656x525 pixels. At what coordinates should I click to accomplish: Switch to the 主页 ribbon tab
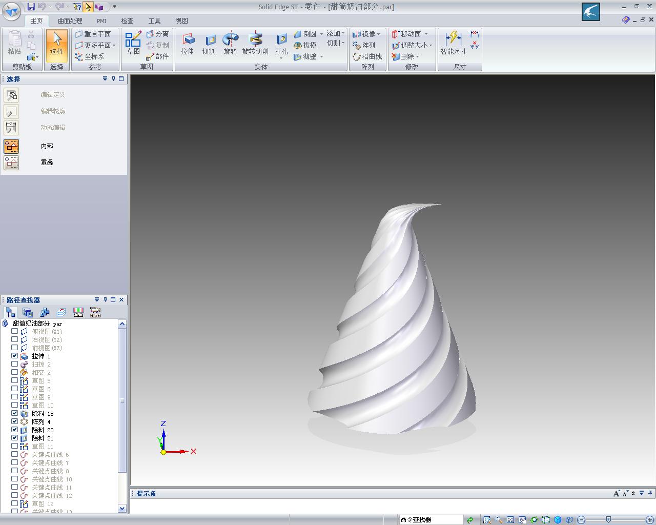(36, 21)
